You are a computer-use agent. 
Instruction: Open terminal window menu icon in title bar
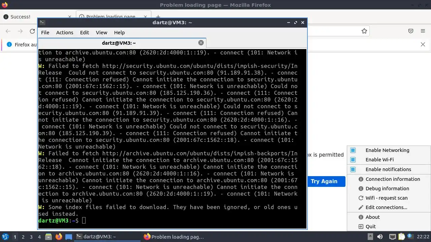42,23
